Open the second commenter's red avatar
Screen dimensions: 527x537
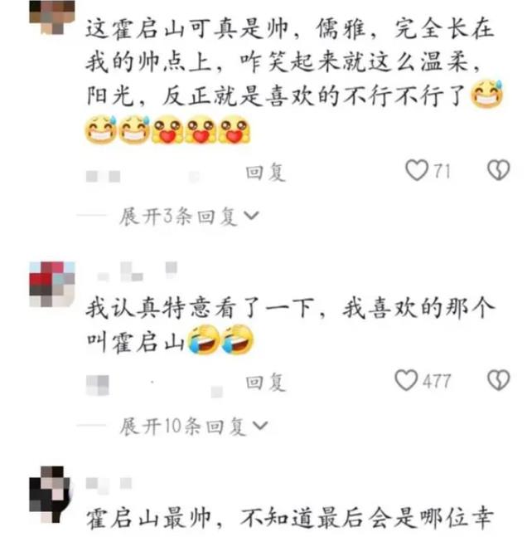click(x=52, y=284)
